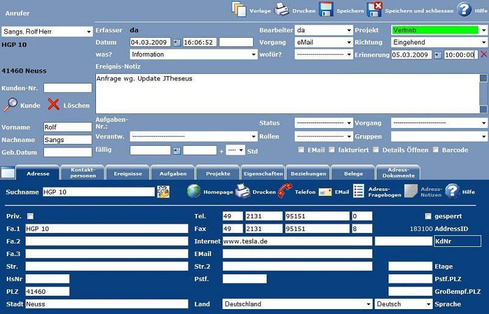Viewport: 489px width, 314px height.
Task: Toggle the gesperrt checkbox
Action: [x=428, y=216]
